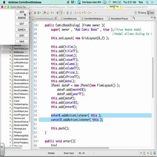Click the SORT button in Comic Book window
157x157 pixels.
point(22,36)
